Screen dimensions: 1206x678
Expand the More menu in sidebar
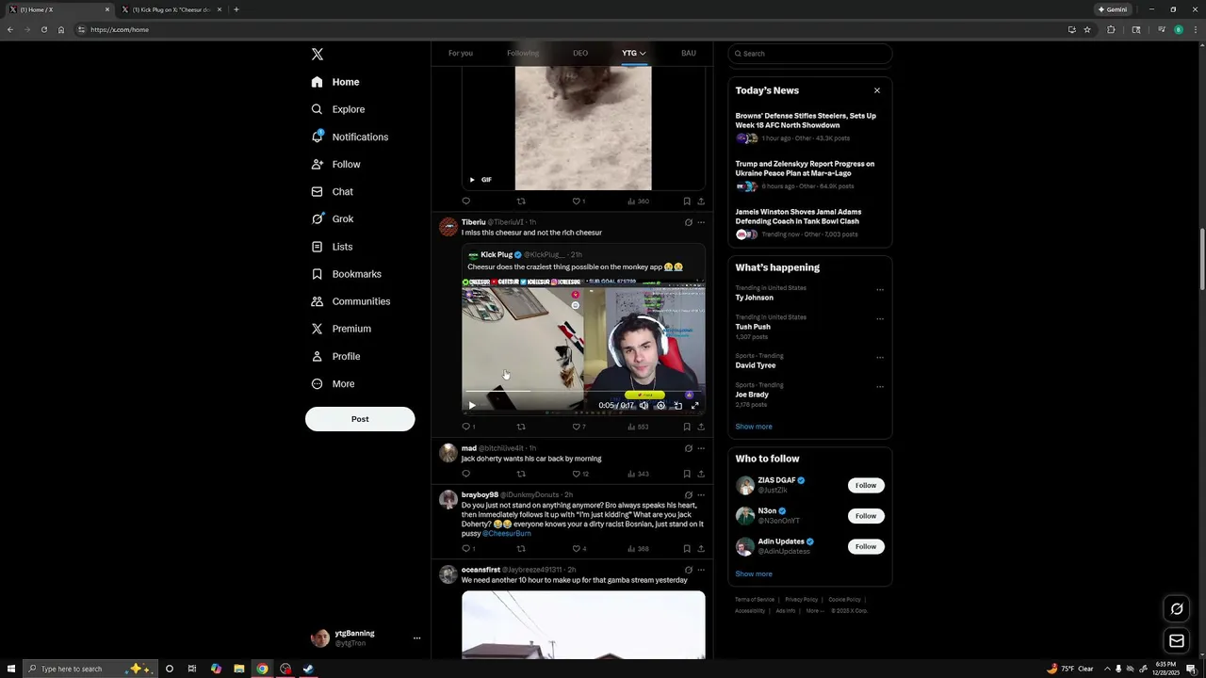pos(333,384)
